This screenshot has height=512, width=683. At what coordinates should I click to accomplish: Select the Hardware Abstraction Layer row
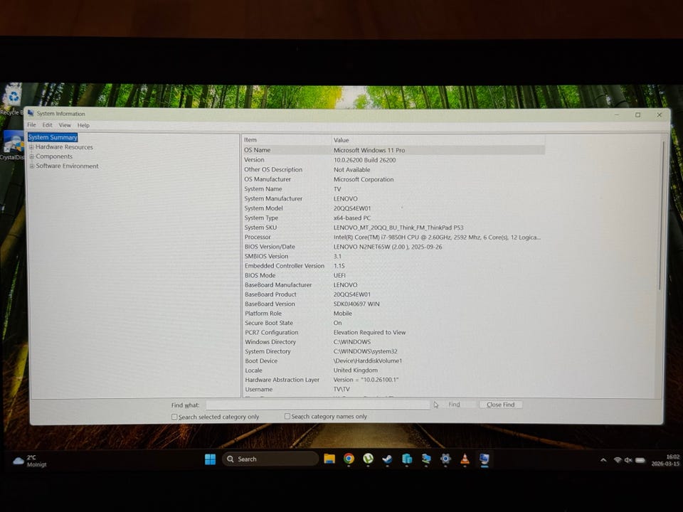tap(393, 380)
